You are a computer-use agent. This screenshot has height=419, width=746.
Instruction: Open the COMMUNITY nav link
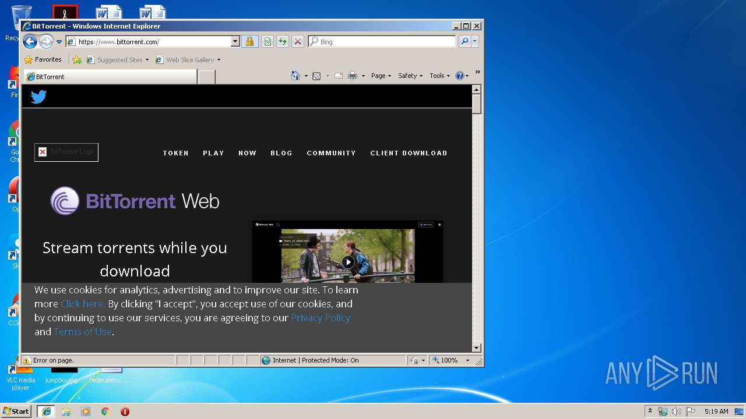click(331, 153)
